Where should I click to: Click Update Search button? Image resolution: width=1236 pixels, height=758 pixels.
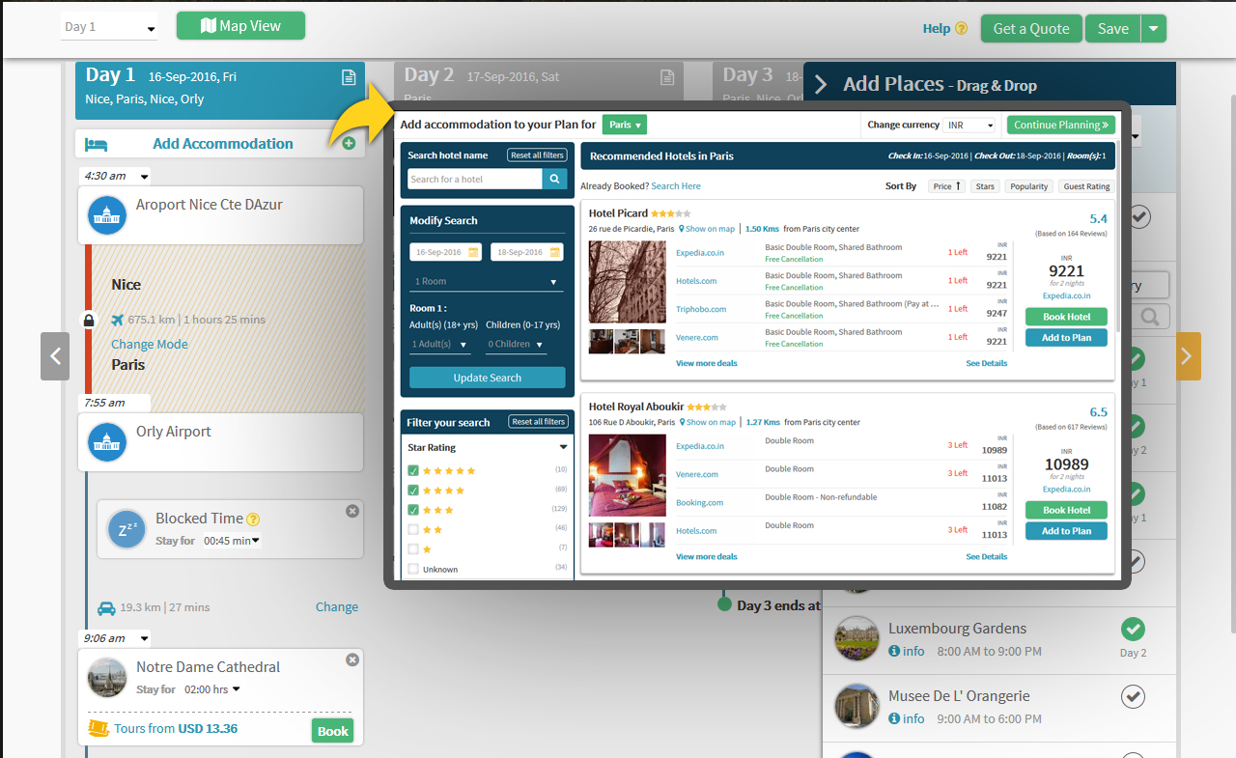click(x=487, y=378)
